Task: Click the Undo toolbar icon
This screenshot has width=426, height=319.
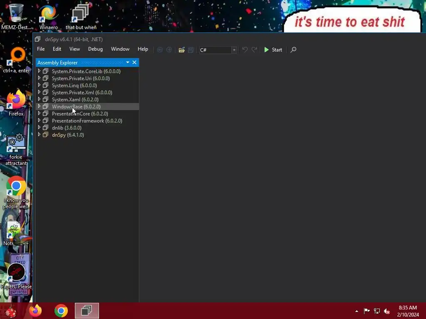Action: (245, 50)
